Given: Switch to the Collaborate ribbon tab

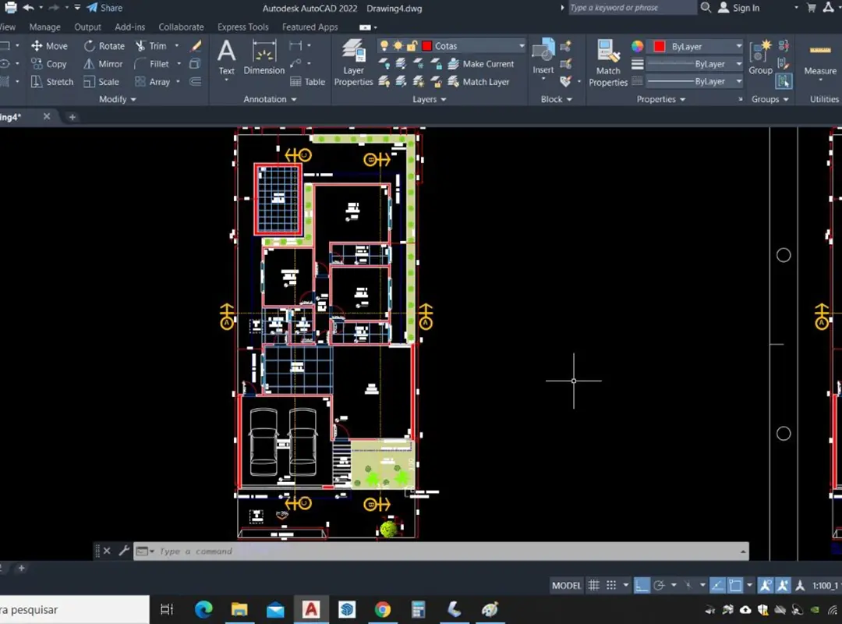Looking at the screenshot, I should pyautogui.click(x=181, y=27).
